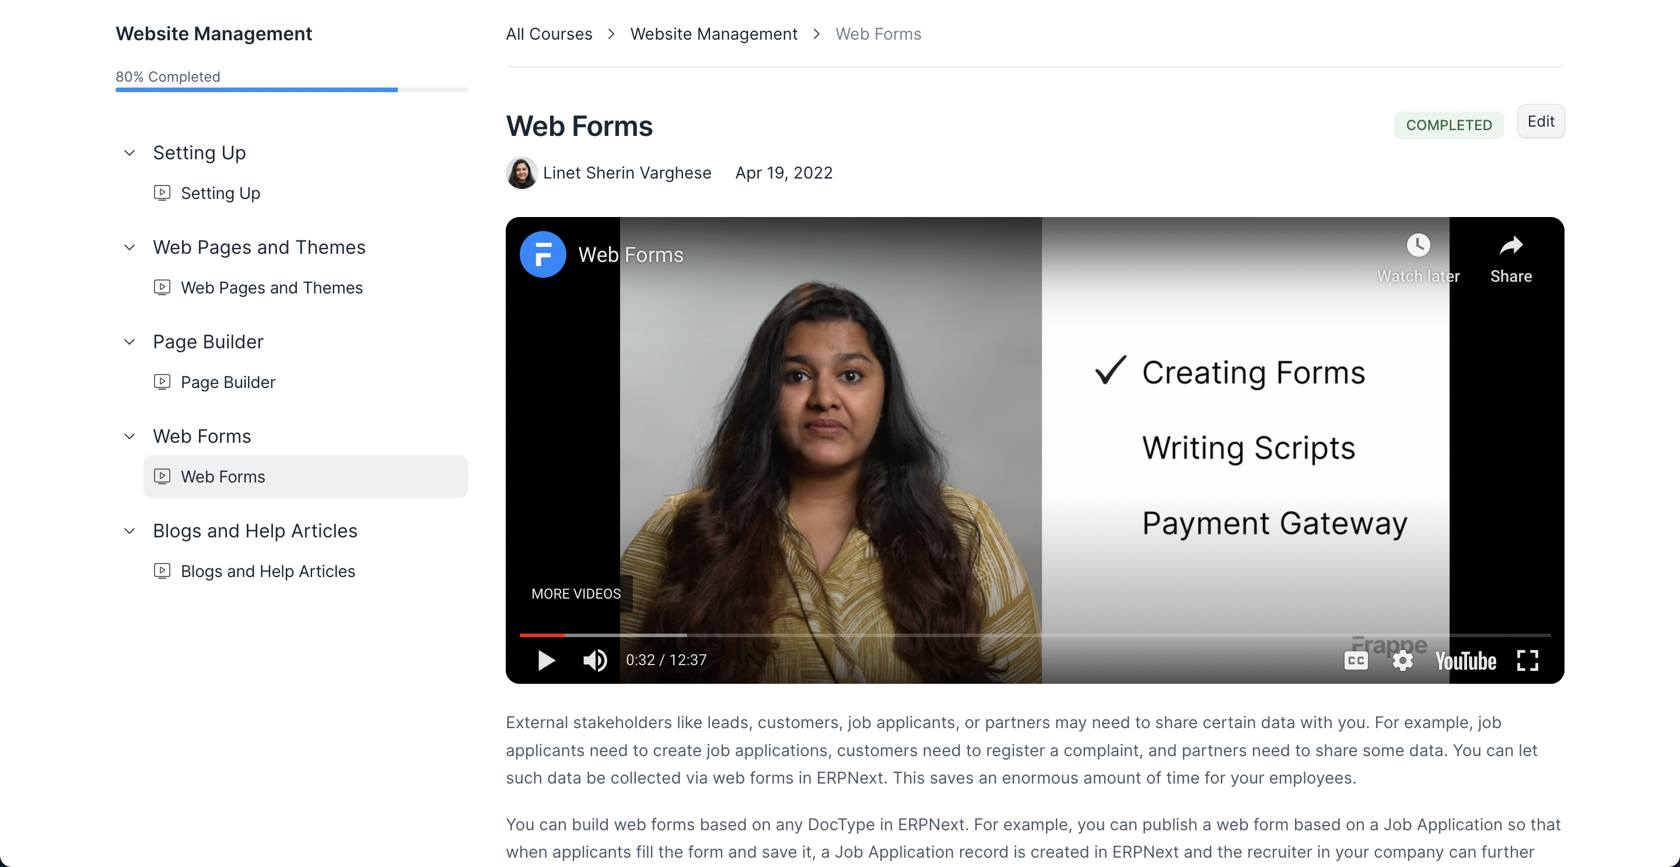The width and height of the screenshot is (1680, 867).
Task: Click the Apr 19, 2022 date
Action: (784, 173)
